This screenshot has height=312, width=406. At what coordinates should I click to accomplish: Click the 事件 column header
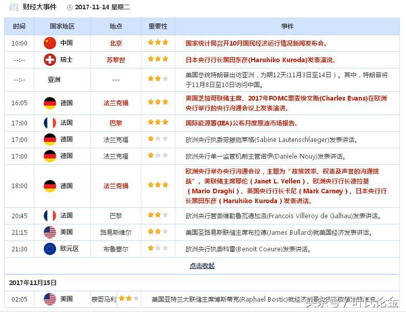(x=287, y=26)
